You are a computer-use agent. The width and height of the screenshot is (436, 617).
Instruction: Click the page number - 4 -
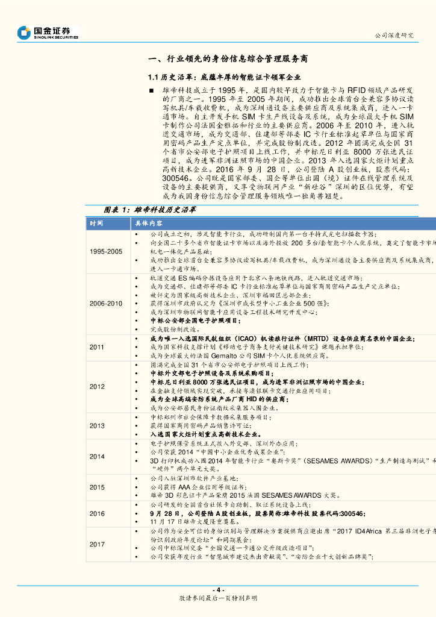click(x=218, y=590)
